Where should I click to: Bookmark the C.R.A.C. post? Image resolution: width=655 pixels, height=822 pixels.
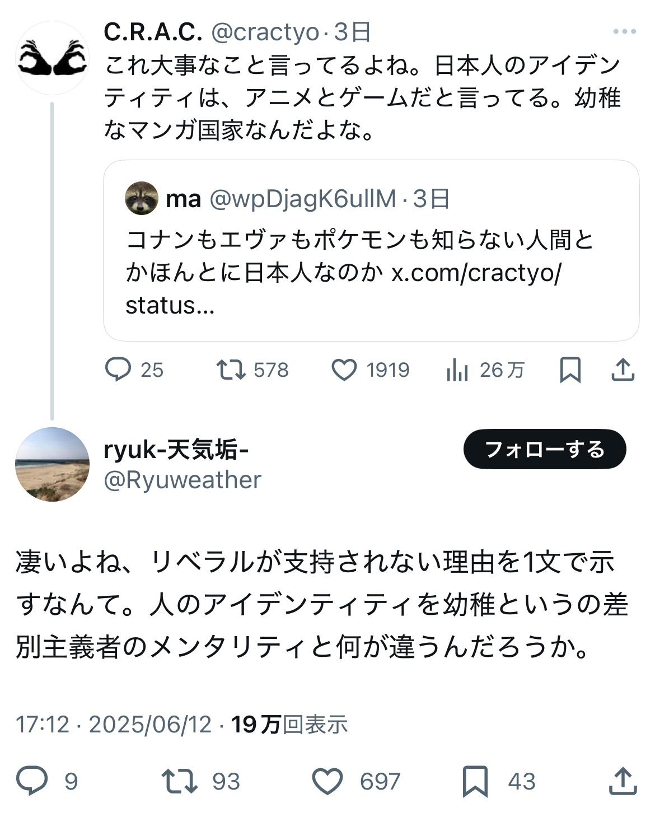pos(570,370)
